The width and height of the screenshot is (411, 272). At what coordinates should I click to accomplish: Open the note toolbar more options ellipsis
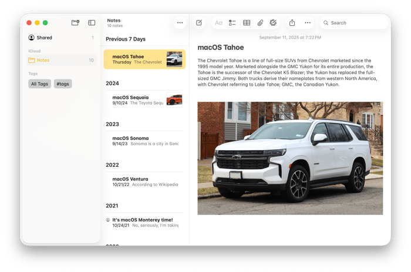pos(308,23)
